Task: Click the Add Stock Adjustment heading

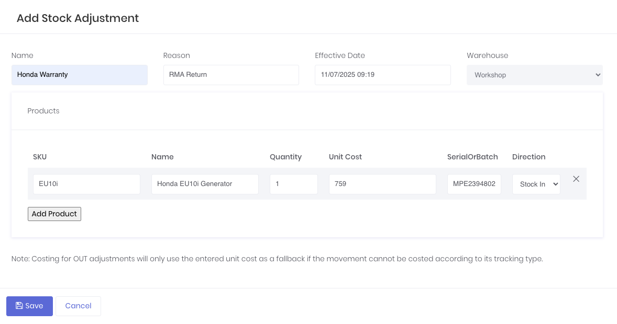Action: (x=78, y=18)
